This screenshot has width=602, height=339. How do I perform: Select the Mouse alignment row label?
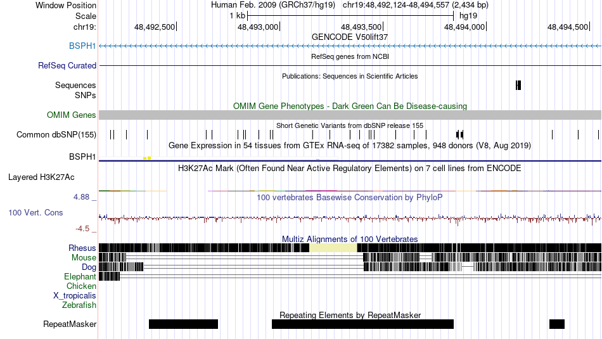tap(84, 258)
